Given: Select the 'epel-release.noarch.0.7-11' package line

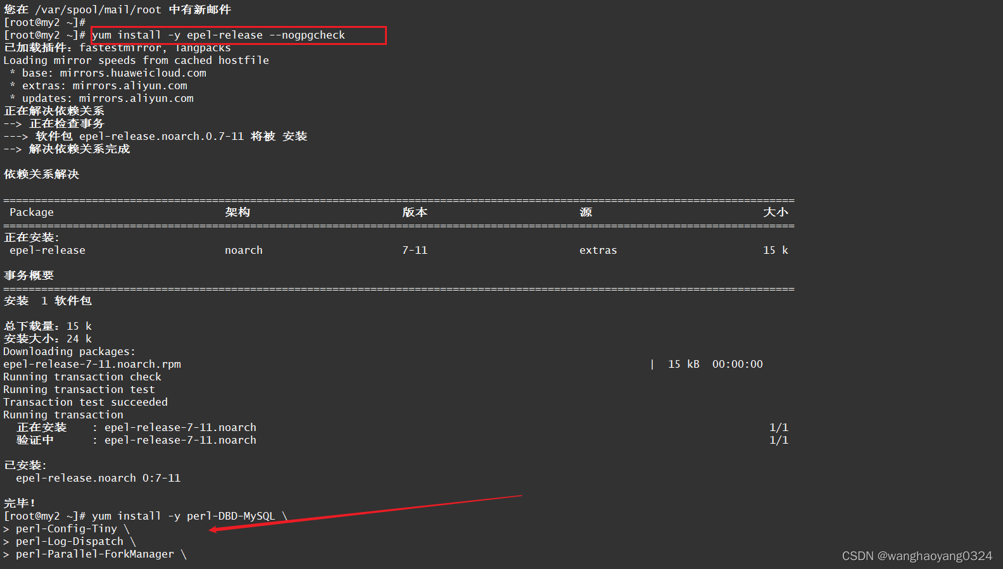Looking at the screenshot, I should tap(155, 137).
